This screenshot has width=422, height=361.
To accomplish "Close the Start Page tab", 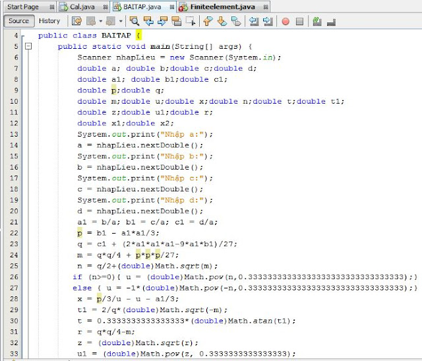I will click(52, 7).
